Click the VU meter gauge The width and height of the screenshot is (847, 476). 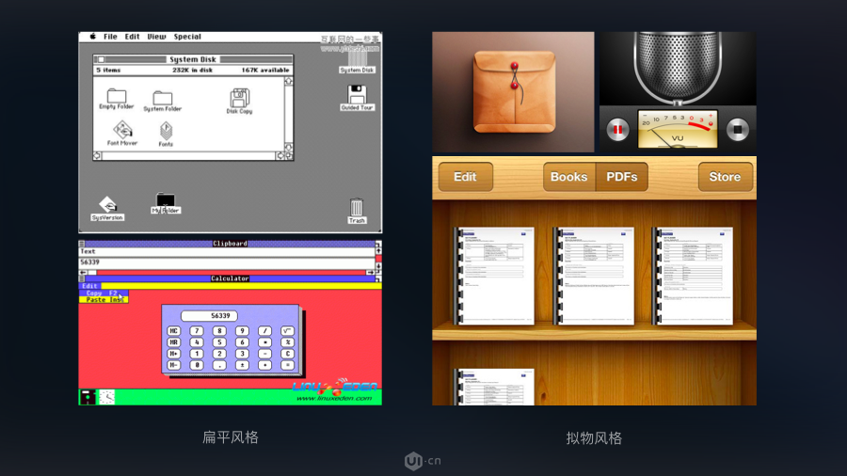[x=678, y=130]
